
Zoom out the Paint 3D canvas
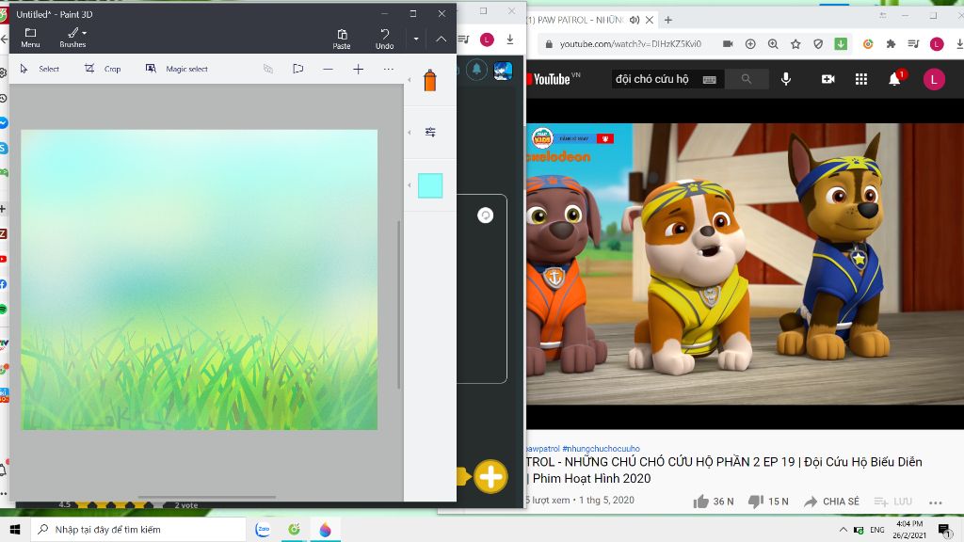(x=328, y=69)
